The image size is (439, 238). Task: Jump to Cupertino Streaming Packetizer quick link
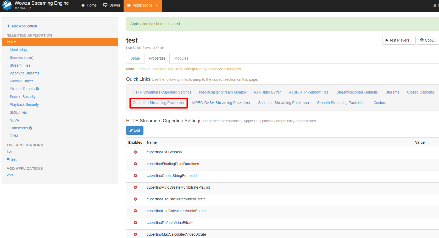point(158,103)
